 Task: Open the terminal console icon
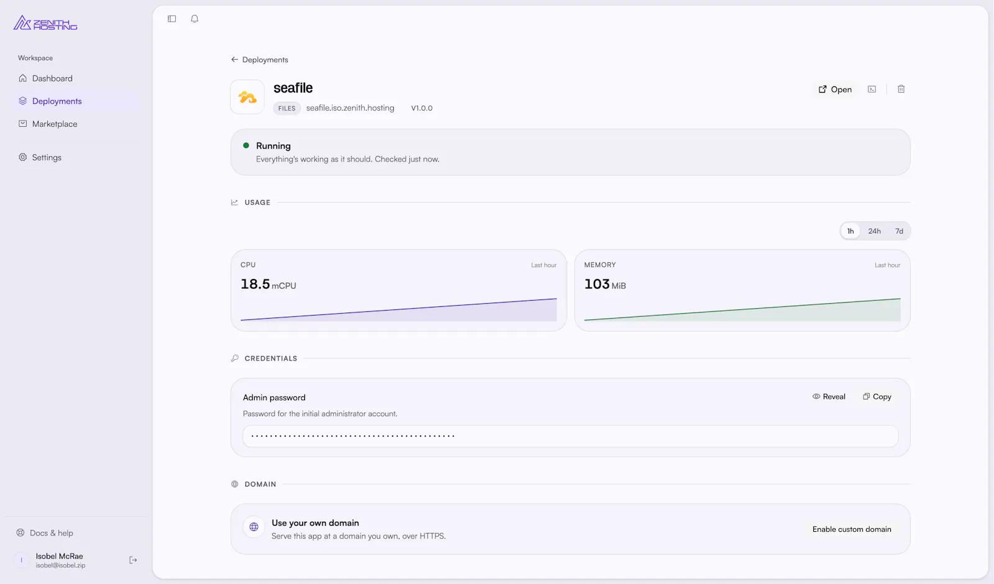point(872,89)
